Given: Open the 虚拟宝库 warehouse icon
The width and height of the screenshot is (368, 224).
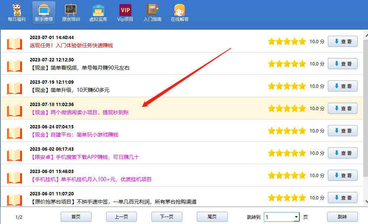Looking at the screenshot, I should point(98,13).
